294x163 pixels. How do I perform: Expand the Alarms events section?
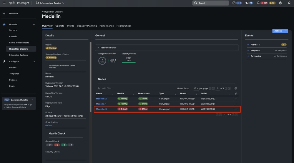248,45
